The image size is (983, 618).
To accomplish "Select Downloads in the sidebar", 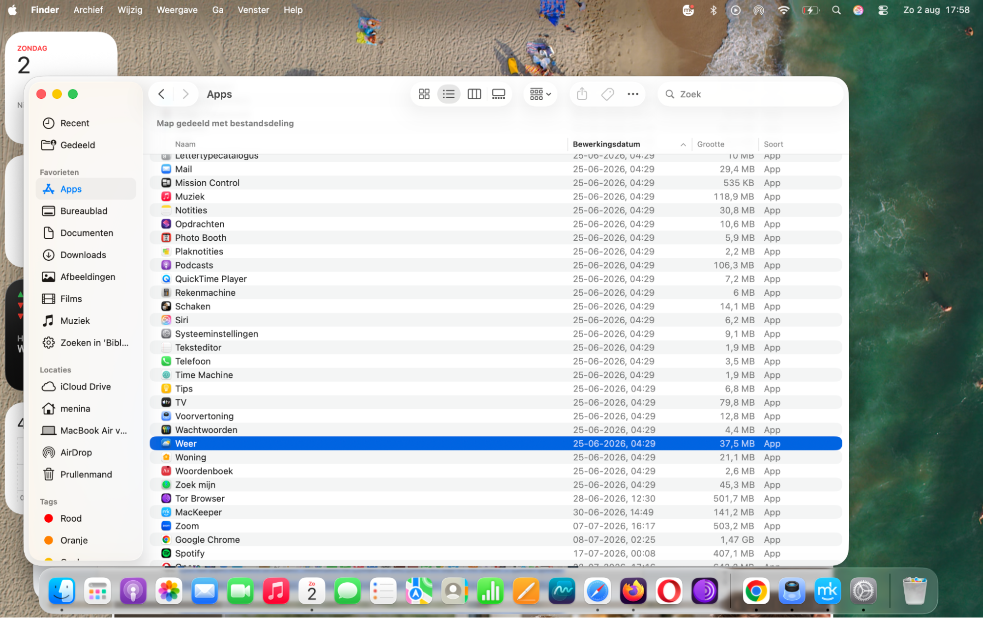I will 86,254.
